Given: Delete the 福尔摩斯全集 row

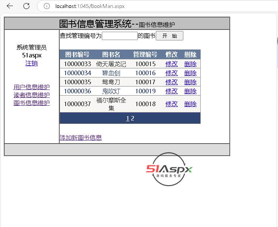Looking at the screenshot, I should [190, 104].
